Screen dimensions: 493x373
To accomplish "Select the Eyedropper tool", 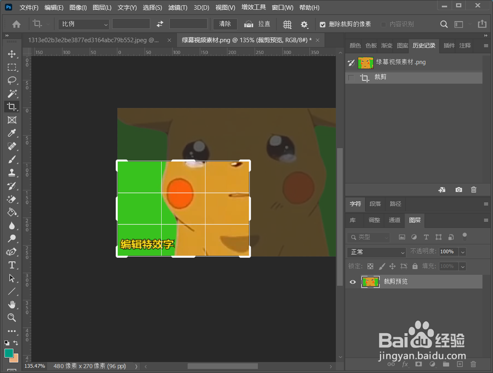I will (x=12, y=133).
